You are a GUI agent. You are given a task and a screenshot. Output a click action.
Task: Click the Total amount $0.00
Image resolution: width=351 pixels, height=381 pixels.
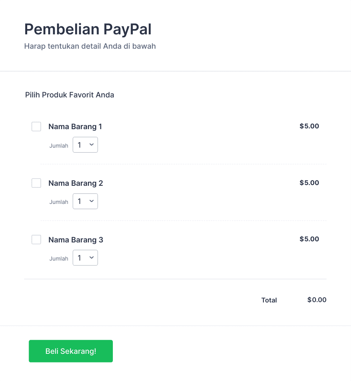[317, 300]
